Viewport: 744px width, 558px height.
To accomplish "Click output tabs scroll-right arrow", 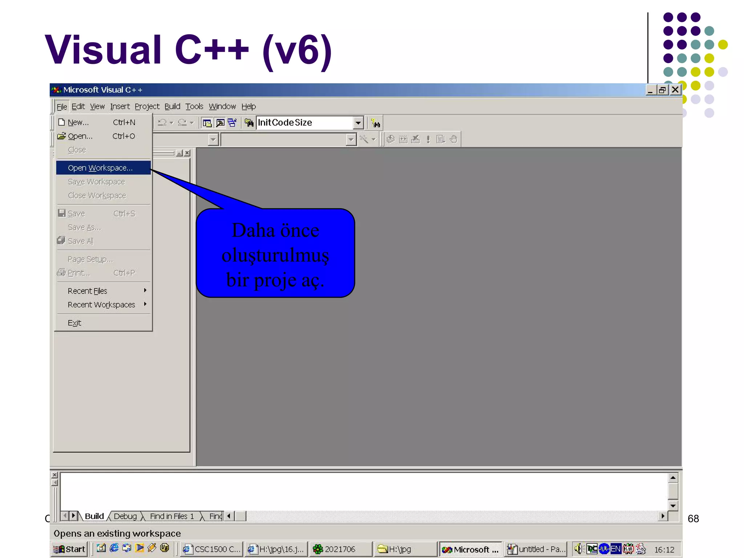I will (x=74, y=516).
